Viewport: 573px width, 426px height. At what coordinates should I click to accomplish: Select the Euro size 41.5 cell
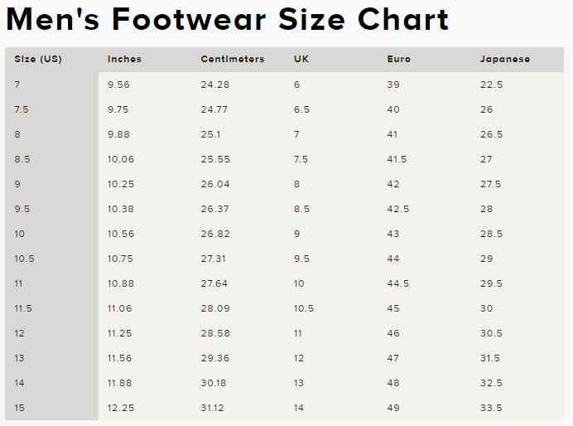coord(397,159)
